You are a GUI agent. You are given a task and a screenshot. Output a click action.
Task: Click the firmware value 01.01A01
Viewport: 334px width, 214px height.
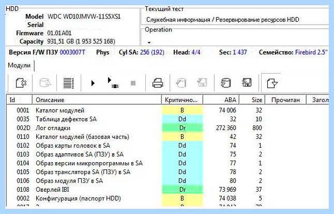pos(59,33)
